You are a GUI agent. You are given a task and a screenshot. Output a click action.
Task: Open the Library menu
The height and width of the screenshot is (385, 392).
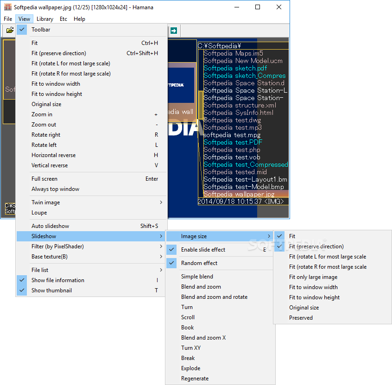[45, 19]
